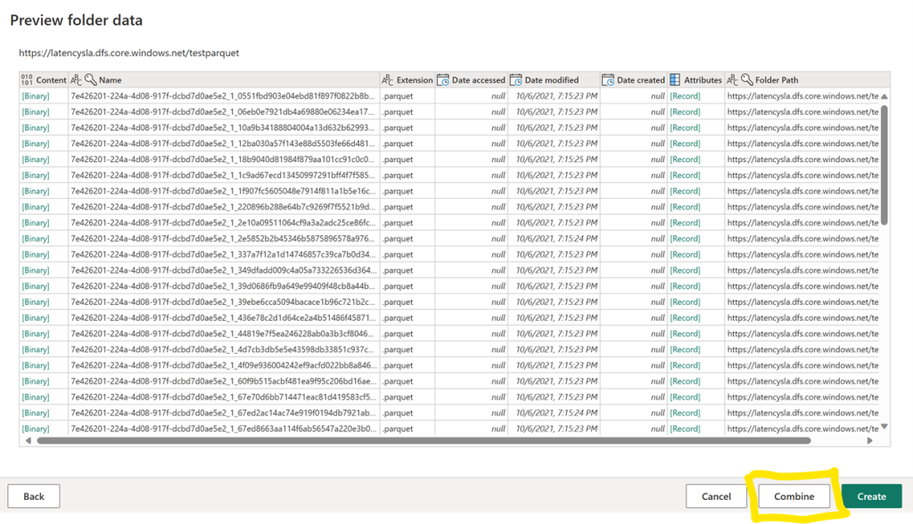Viewport: 913px width, 524px height.
Task: Click the scroll up arrow of table
Action: [x=884, y=96]
